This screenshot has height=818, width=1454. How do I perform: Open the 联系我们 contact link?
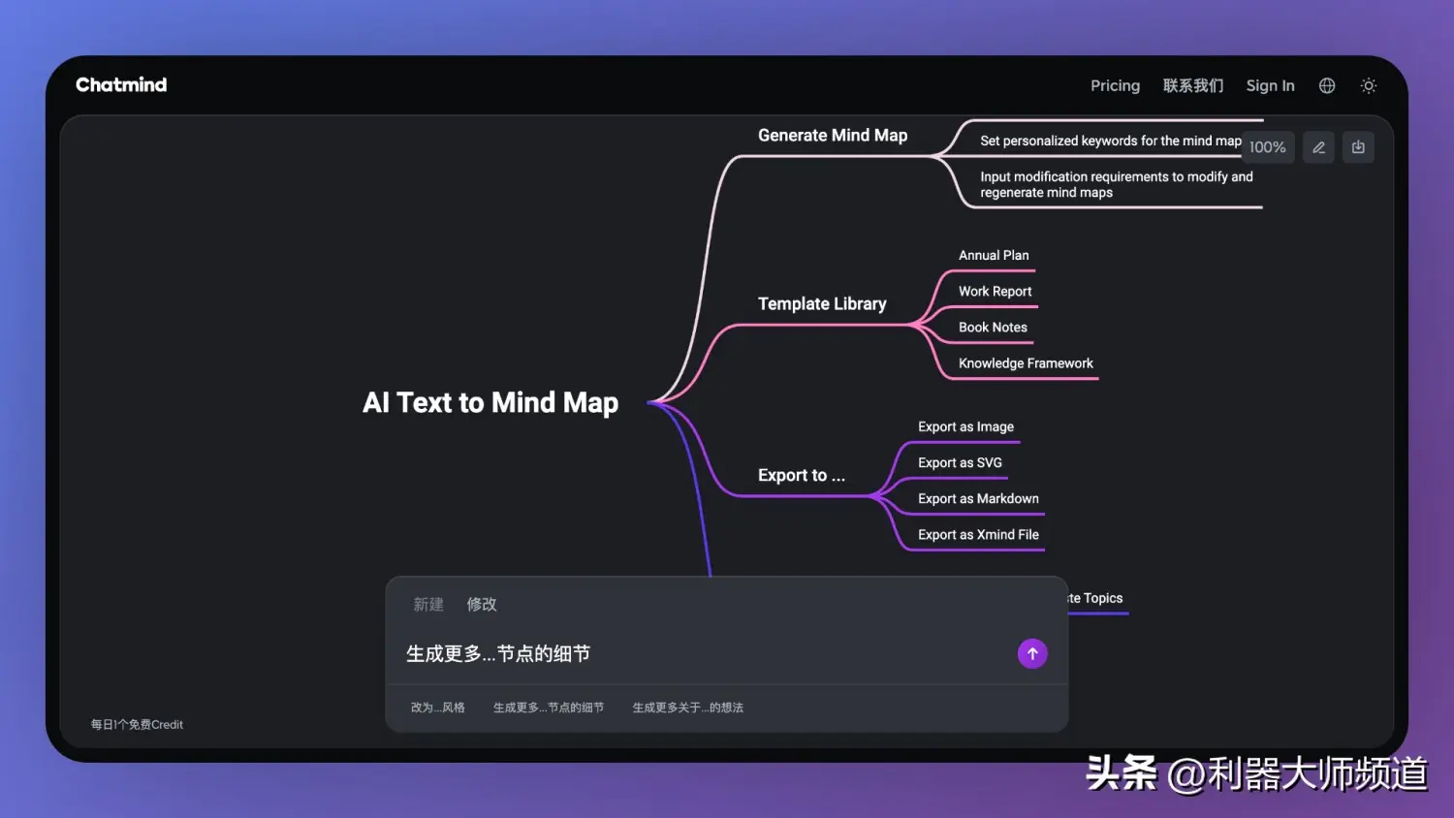(x=1193, y=85)
